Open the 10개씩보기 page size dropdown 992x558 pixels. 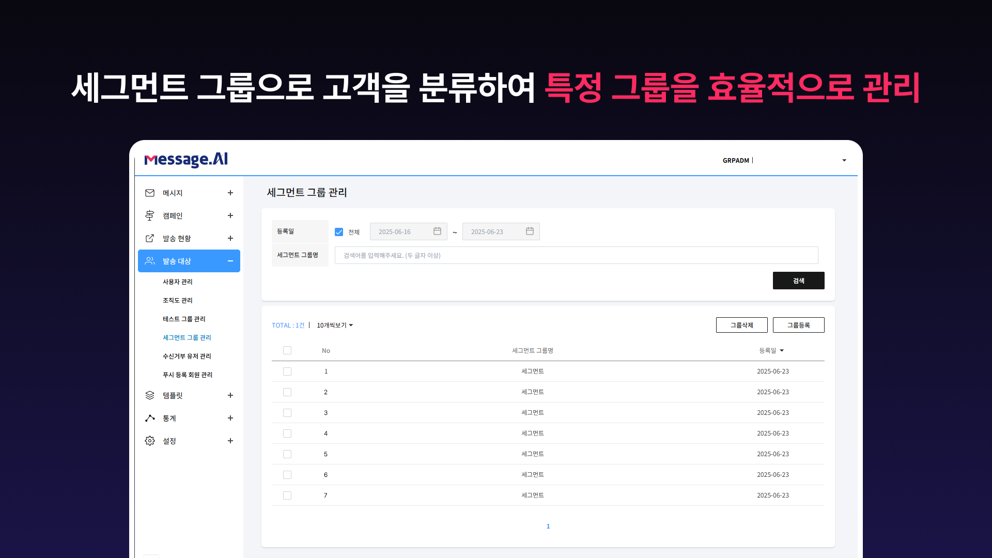(x=335, y=325)
